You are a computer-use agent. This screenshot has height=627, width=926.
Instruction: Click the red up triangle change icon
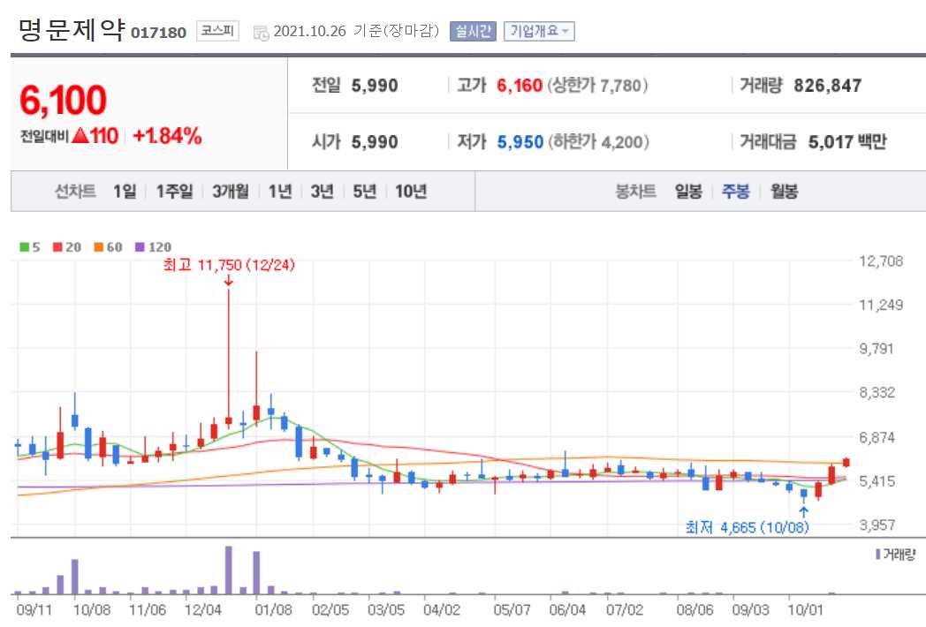(x=80, y=136)
